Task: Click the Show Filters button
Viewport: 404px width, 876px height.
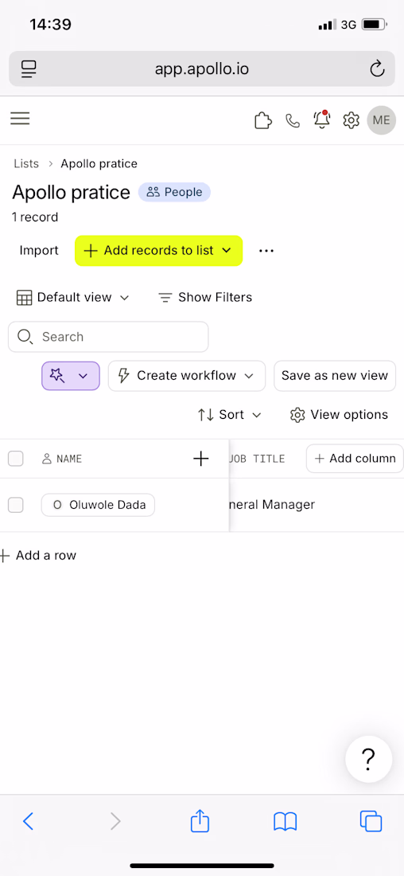Action: 205,297
